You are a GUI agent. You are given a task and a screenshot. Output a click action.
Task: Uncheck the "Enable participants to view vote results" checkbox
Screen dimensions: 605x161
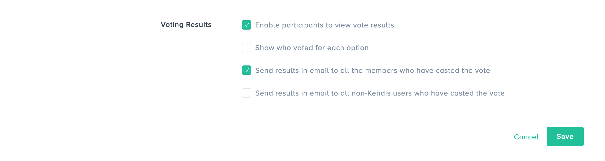pyautogui.click(x=247, y=25)
